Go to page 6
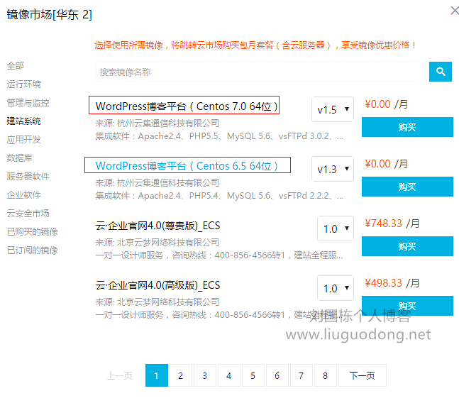Viewport: 459px width, 408px height. [277, 375]
